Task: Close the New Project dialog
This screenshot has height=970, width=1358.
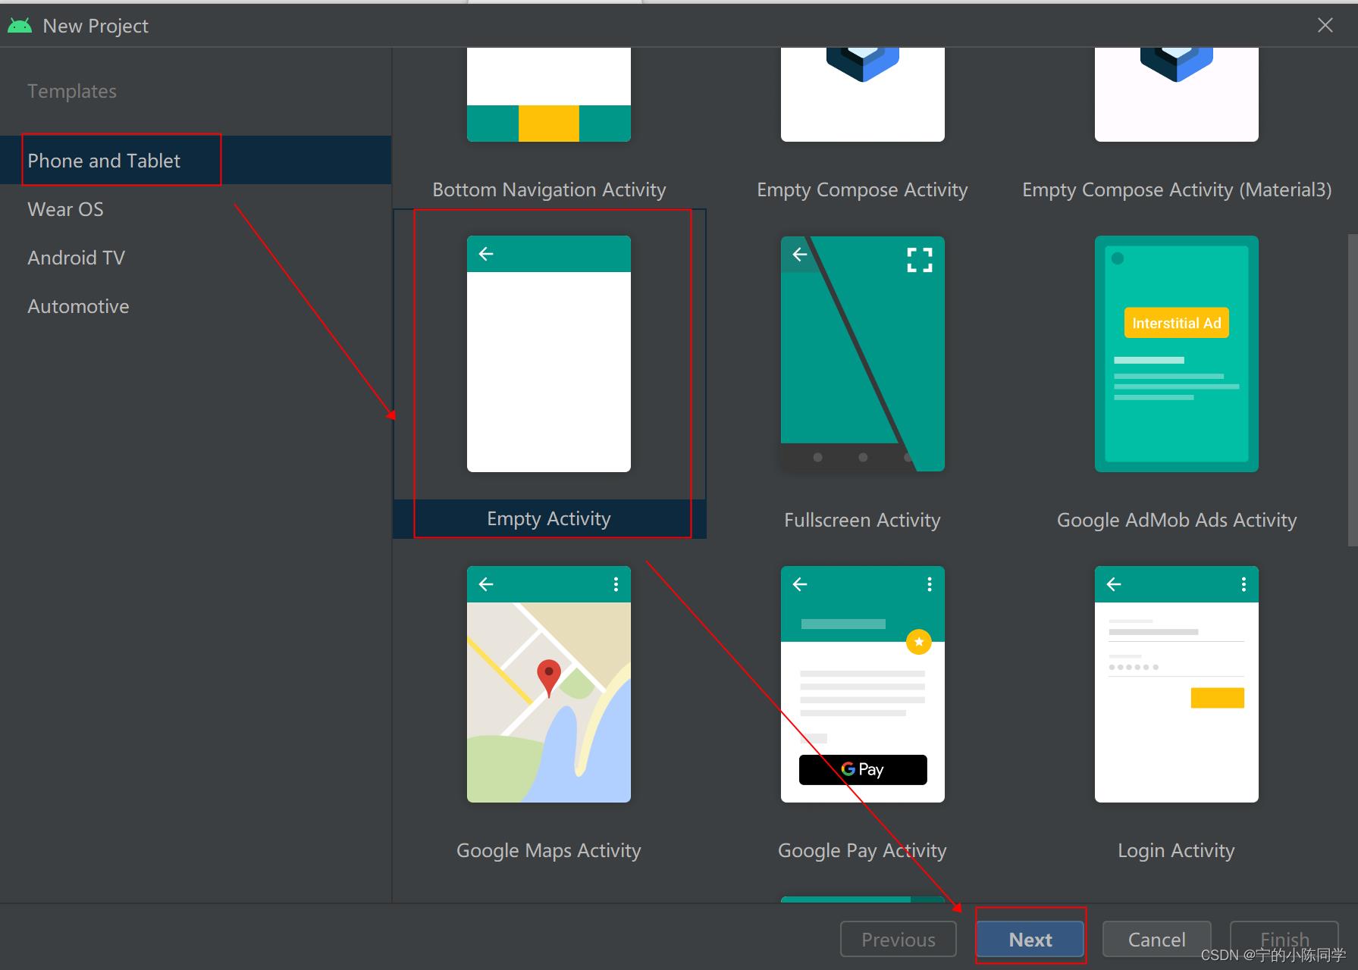Action: (1325, 25)
